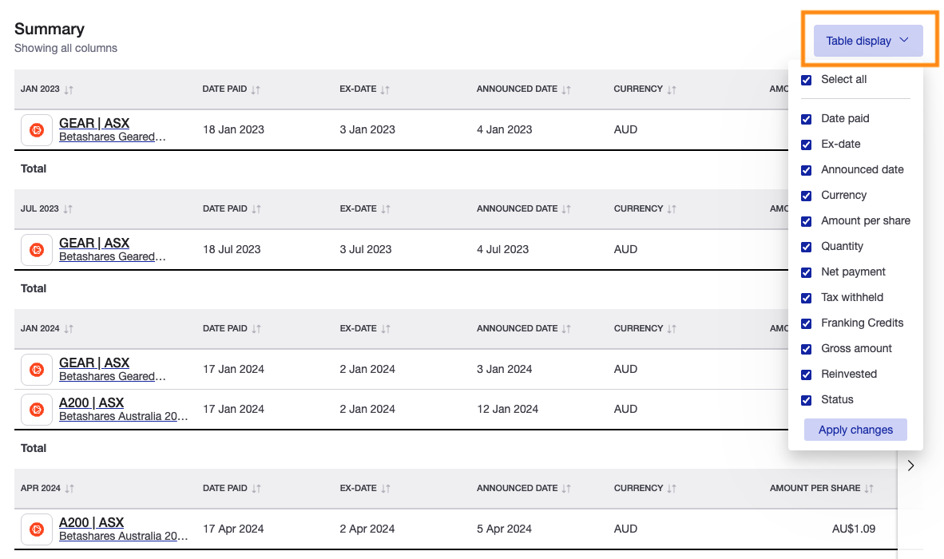Click the GEAR Betashares logo in Jan 2023 row
944x559 pixels.
(36, 129)
